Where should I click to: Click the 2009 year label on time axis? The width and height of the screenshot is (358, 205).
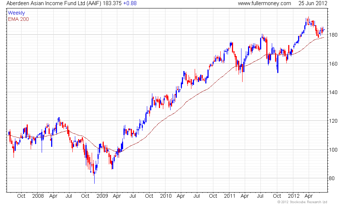(x=102, y=196)
